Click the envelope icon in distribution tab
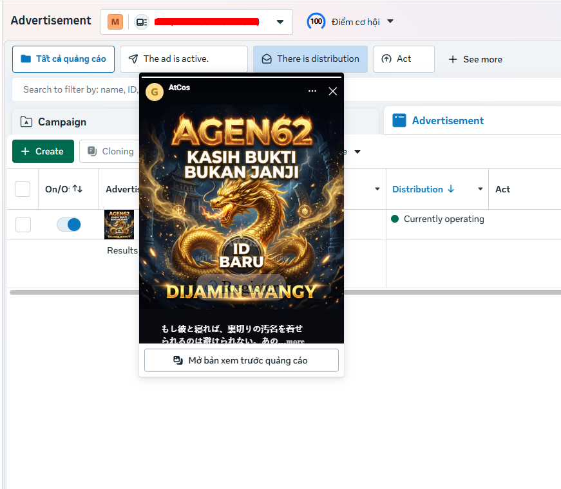 tap(267, 59)
